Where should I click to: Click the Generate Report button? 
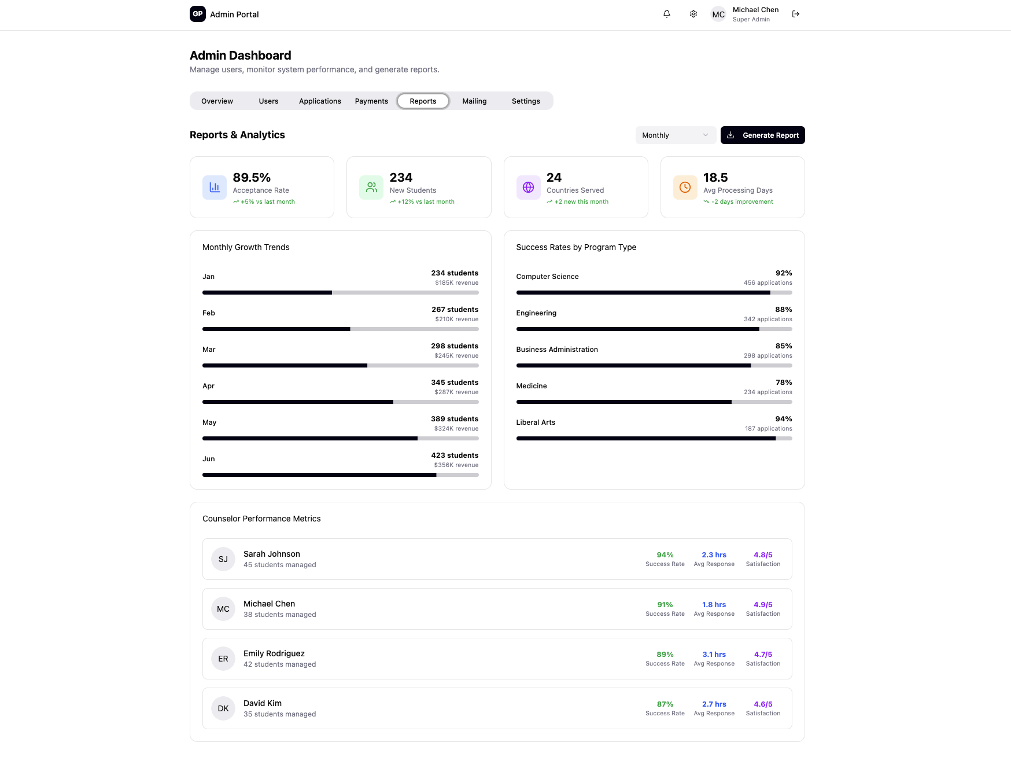(x=762, y=135)
